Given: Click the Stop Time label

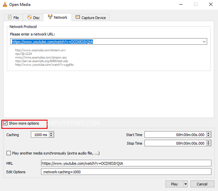Looking at the screenshot, I should [x=135, y=143].
